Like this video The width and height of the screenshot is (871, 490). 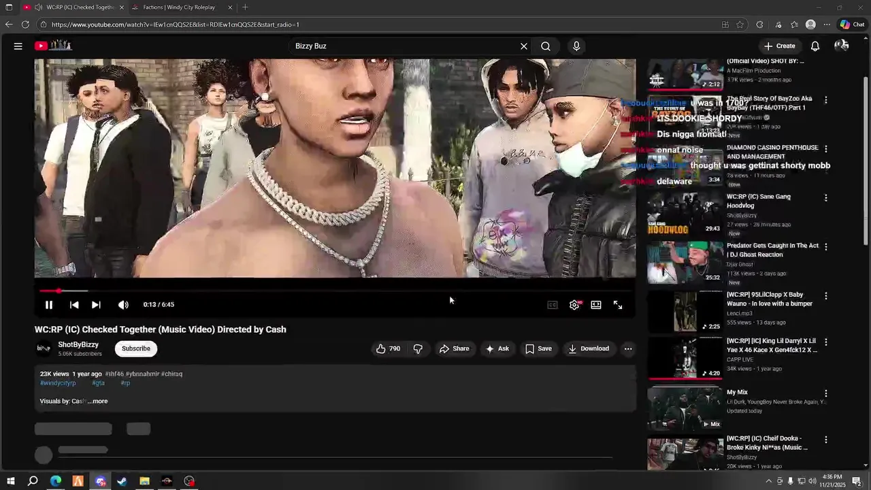pos(389,348)
